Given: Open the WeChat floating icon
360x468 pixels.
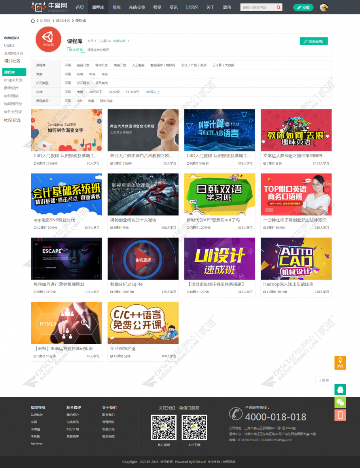Looking at the screenshot, I should 340,402.
